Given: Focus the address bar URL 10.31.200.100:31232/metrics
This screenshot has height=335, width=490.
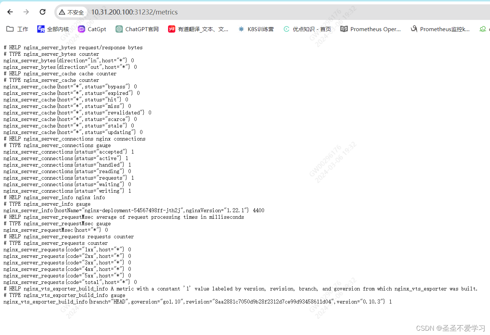Looking at the screenshot, I should click(x=134, y=12).
